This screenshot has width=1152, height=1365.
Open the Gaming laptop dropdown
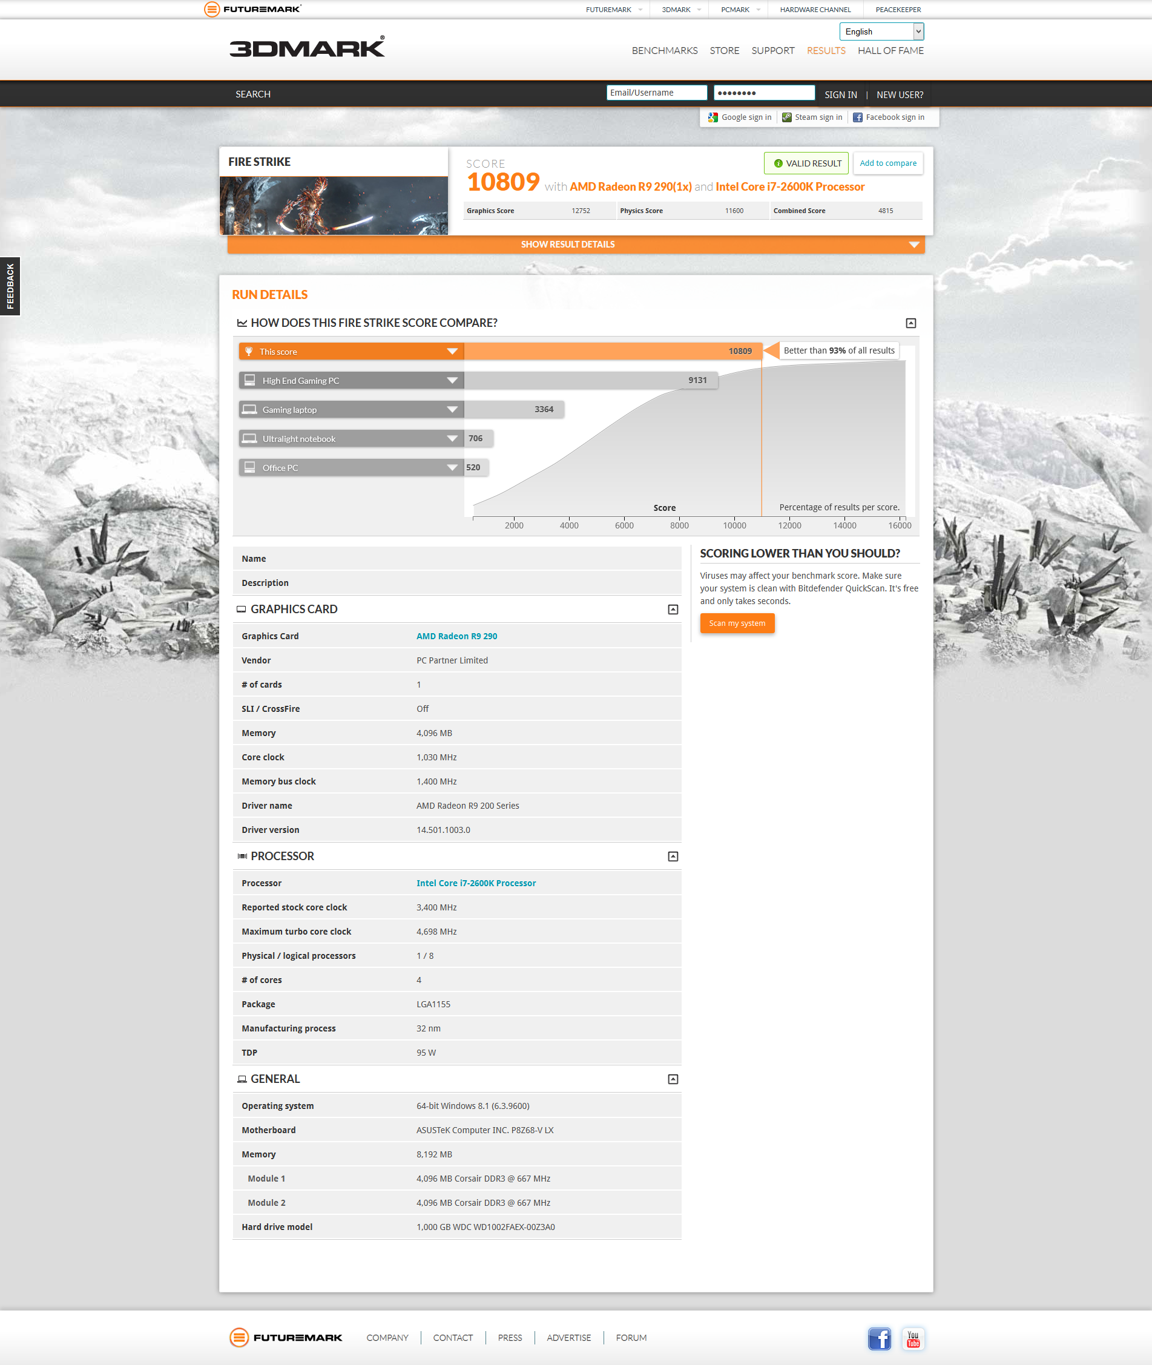tap(452, 409)
